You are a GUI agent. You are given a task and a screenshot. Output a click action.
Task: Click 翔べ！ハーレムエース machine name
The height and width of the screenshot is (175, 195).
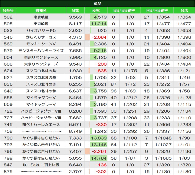tap(41, 125)
